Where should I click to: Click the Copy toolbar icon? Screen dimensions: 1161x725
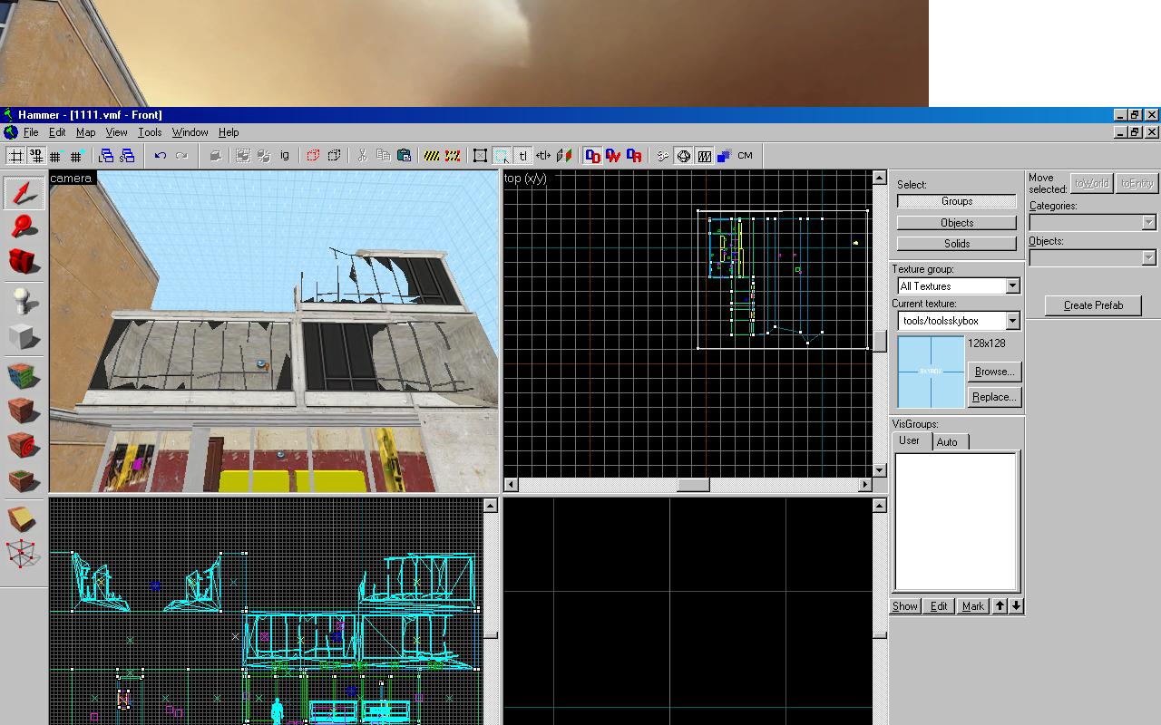tap(384, 156)
